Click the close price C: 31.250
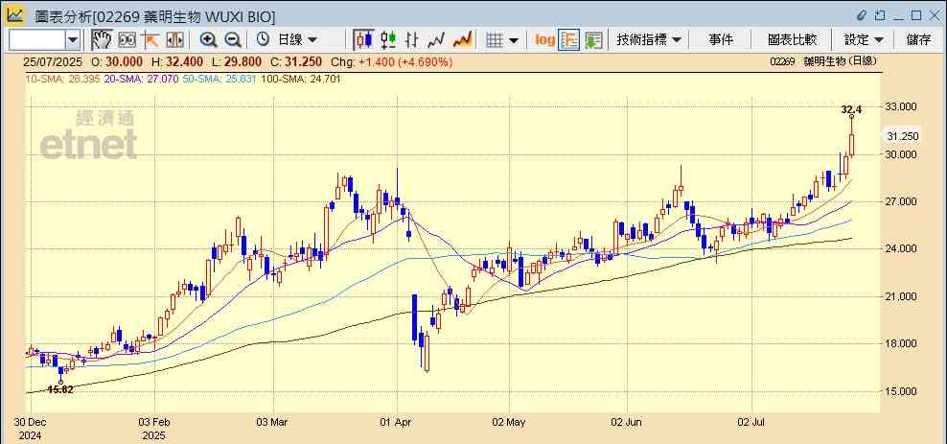 tap(297, 61)
